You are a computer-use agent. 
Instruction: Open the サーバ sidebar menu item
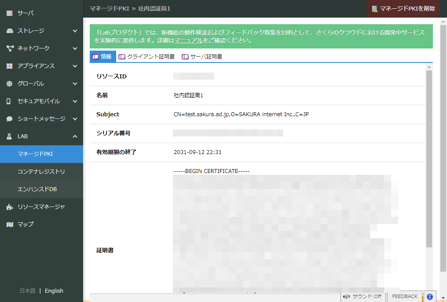[x=41, y=13]
